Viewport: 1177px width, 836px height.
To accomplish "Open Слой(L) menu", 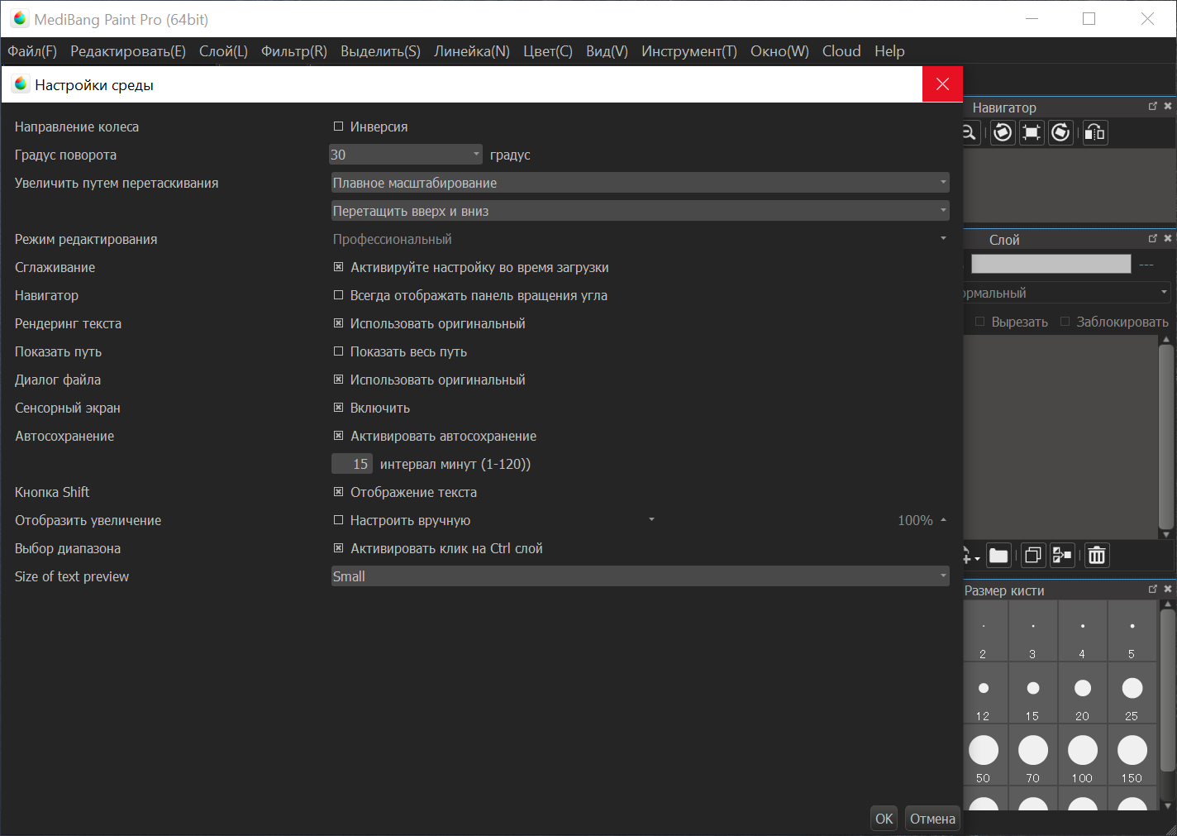I will coord(223,51).
